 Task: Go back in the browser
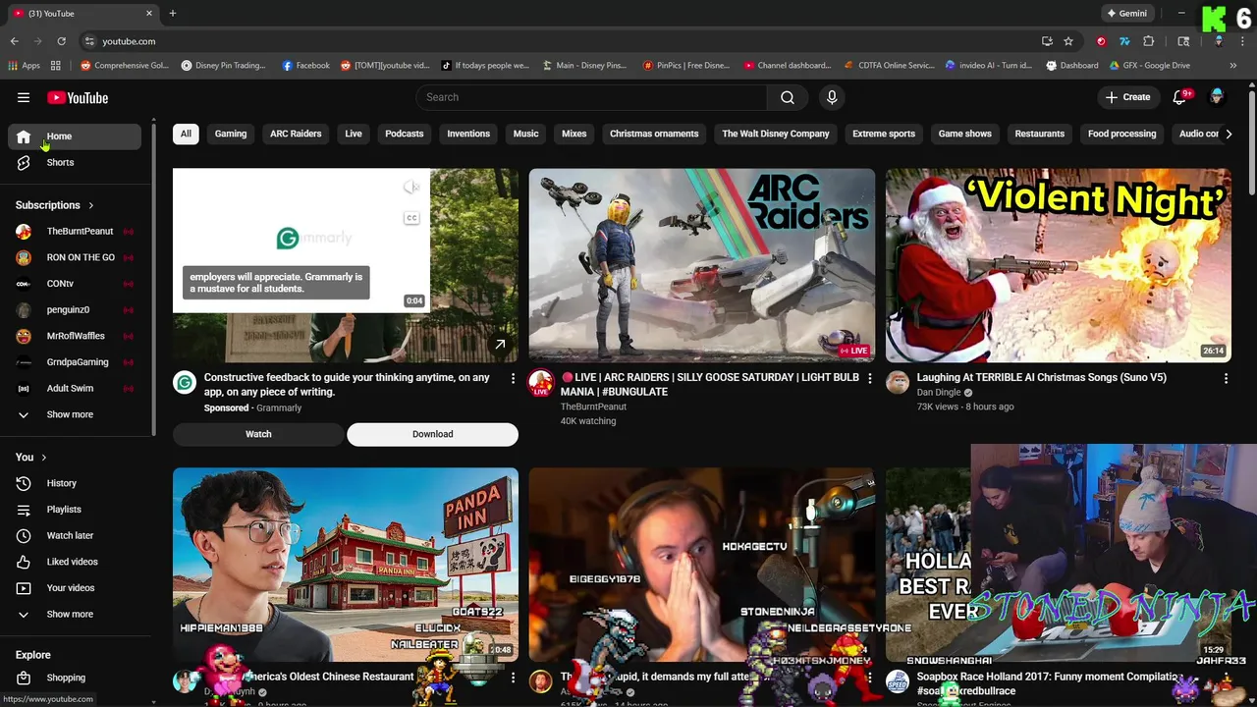tap(14, 41)
